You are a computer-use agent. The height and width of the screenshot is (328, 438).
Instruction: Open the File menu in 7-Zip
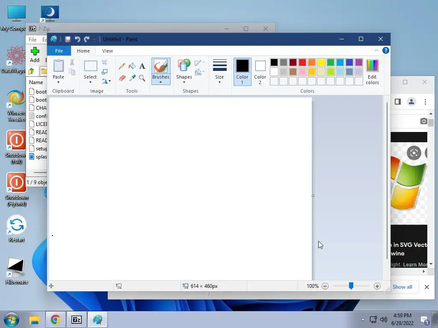coord(33,40)
